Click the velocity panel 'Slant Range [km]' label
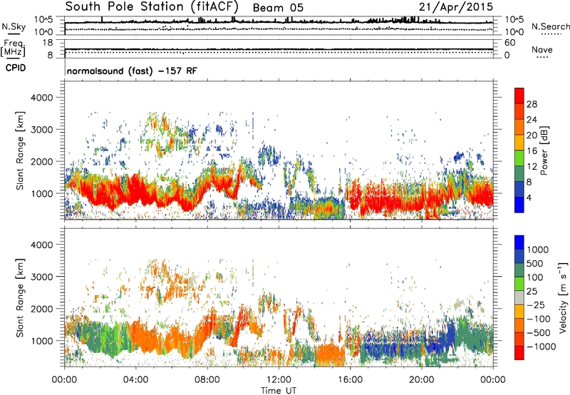 20,297
